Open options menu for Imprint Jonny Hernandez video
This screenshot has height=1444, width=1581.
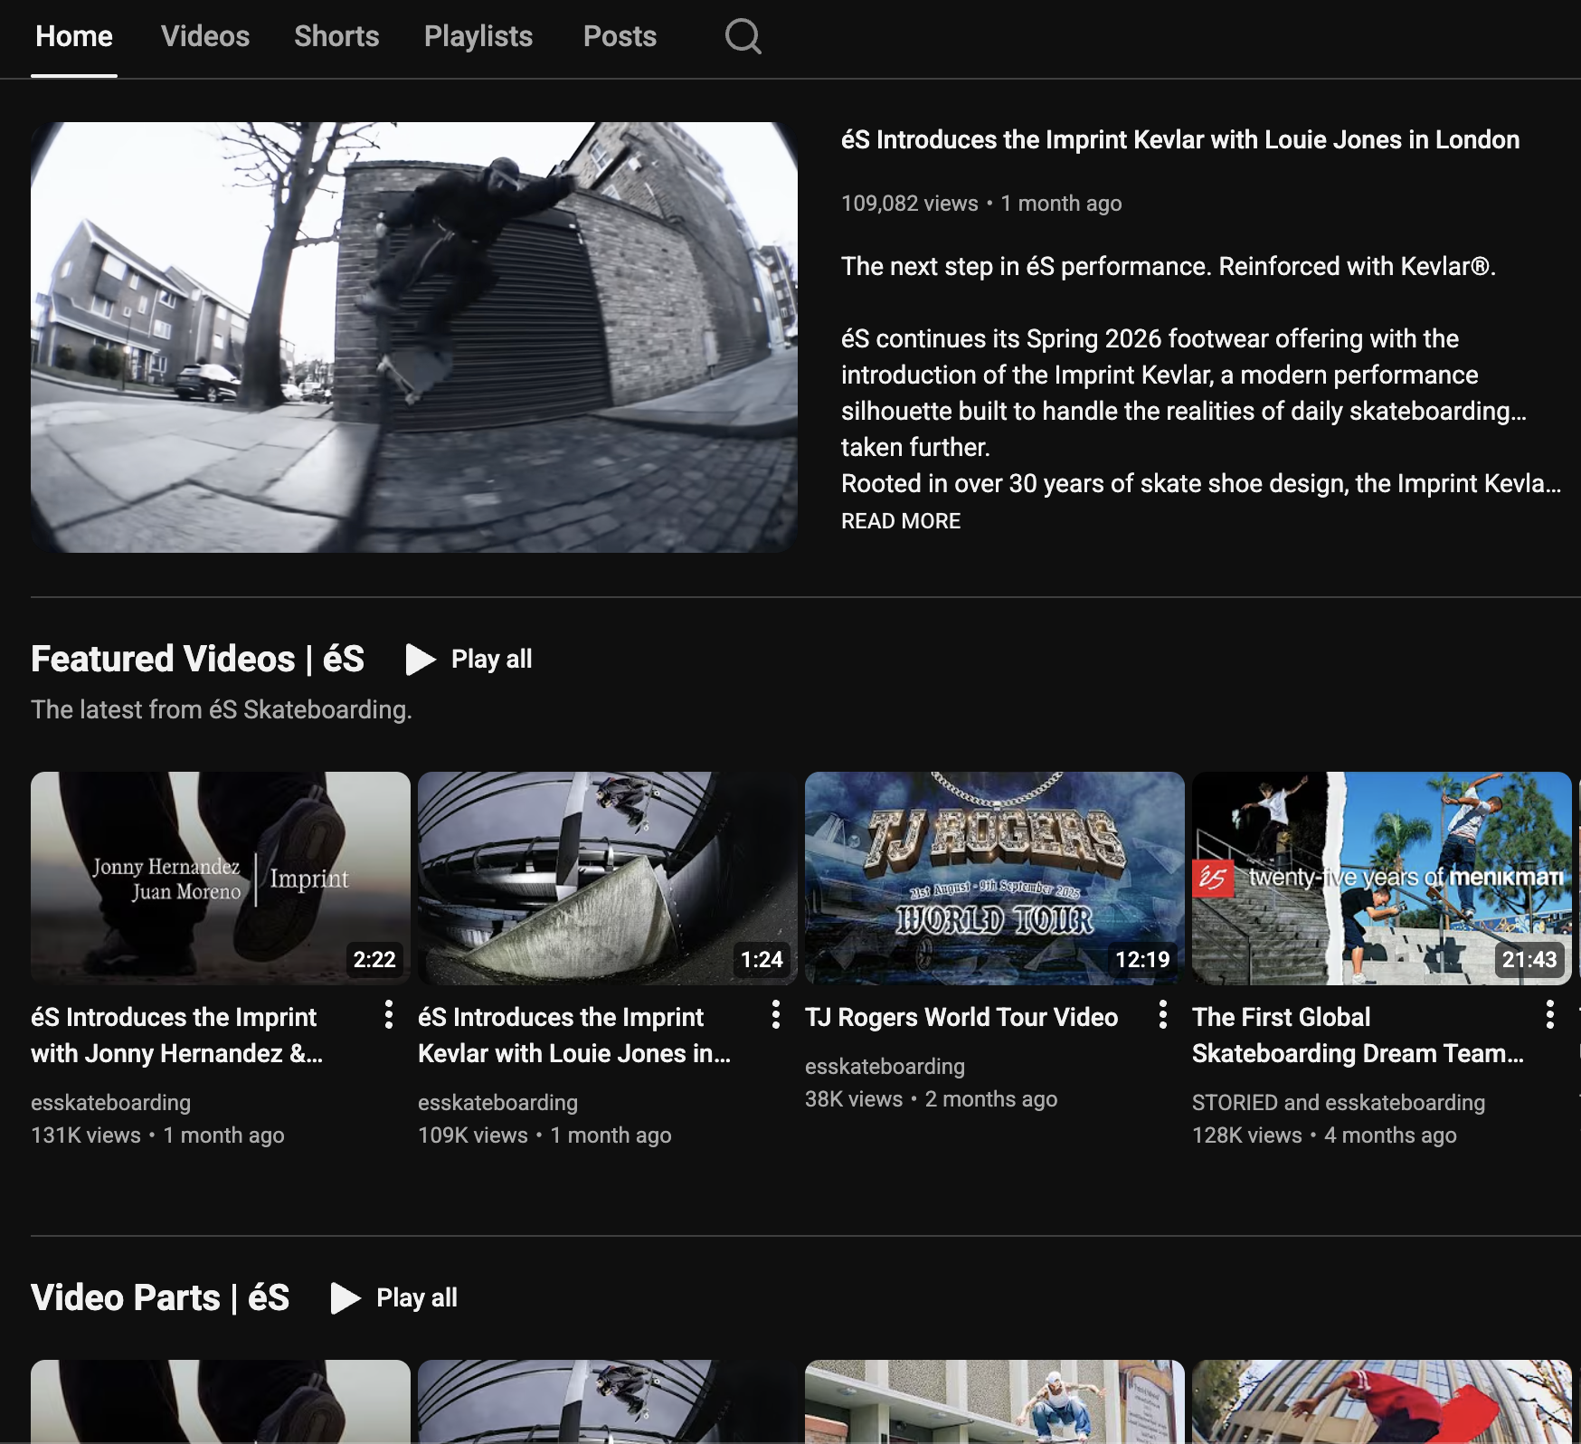coord(389,1015)
